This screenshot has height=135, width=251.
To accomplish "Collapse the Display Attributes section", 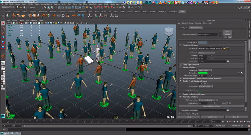I will click(x=180, y=67).
